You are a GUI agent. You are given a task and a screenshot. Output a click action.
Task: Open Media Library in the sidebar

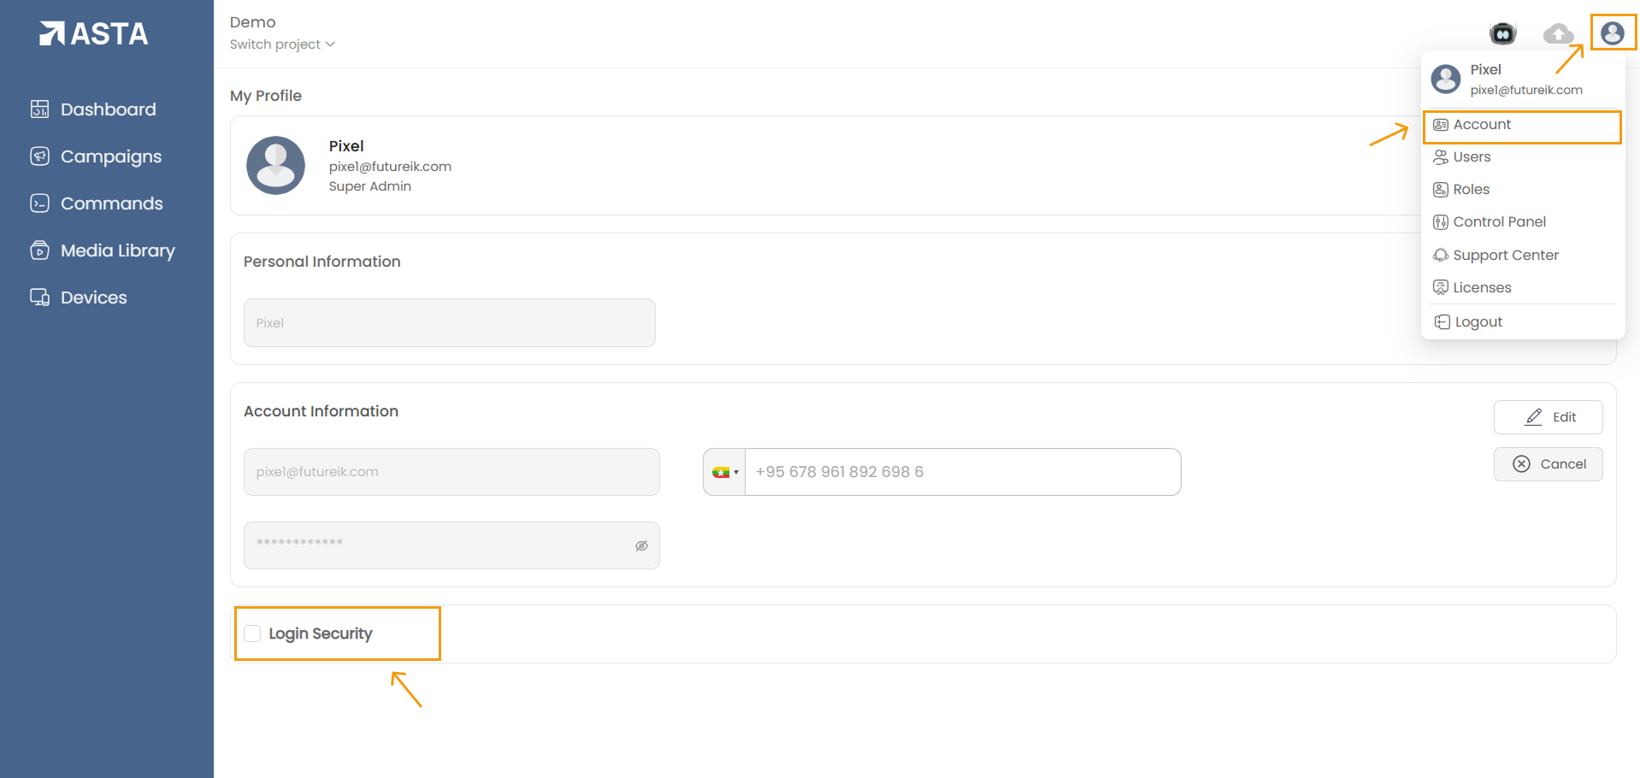(117, 250)
